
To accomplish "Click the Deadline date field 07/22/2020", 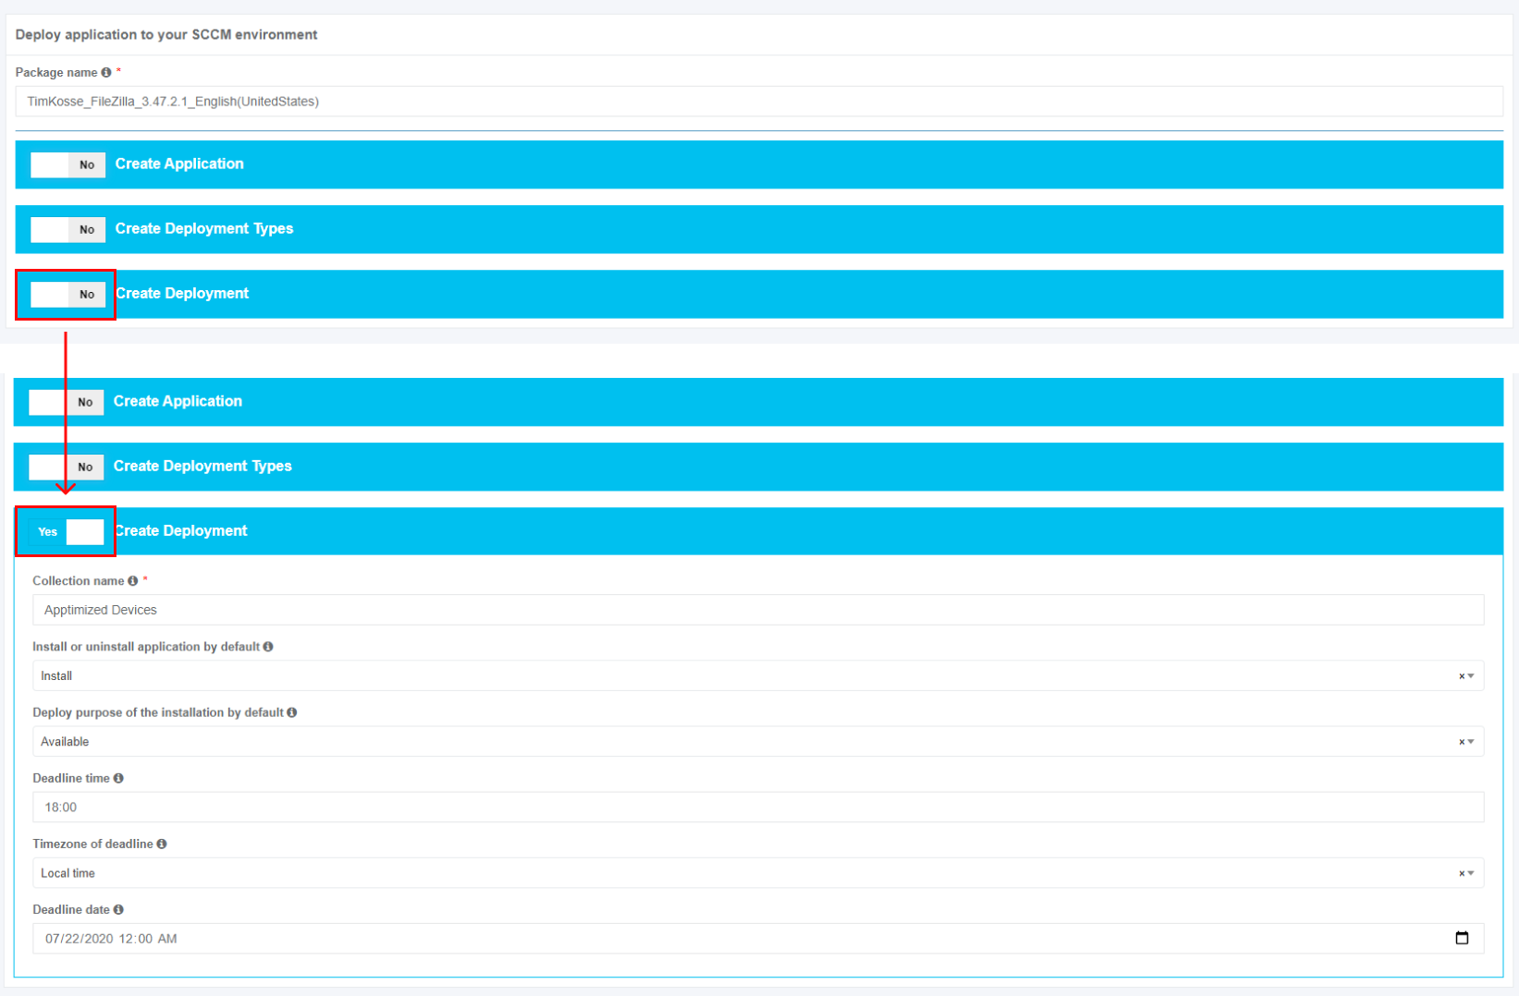I will [x=758, y=938].
